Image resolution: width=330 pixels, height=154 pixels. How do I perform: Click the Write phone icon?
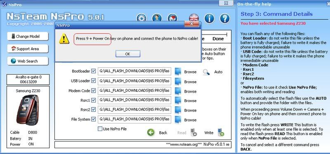click(221, 132)
